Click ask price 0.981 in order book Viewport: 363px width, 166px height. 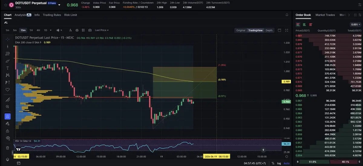tap(299, 36)
